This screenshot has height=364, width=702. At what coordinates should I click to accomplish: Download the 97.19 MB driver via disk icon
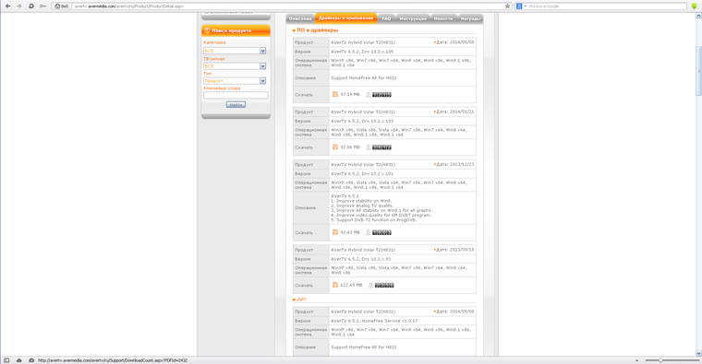click(x=335, y=94)
